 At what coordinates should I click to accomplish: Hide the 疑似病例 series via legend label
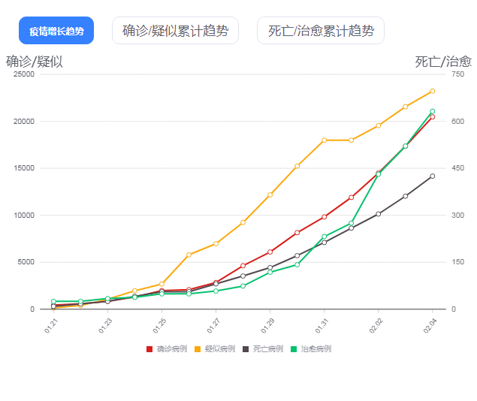click(220, 348)
